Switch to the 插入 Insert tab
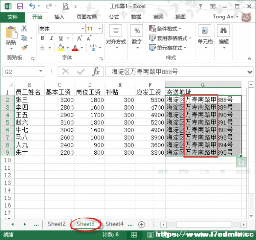256x240 pixels. (x=59, y=17)
